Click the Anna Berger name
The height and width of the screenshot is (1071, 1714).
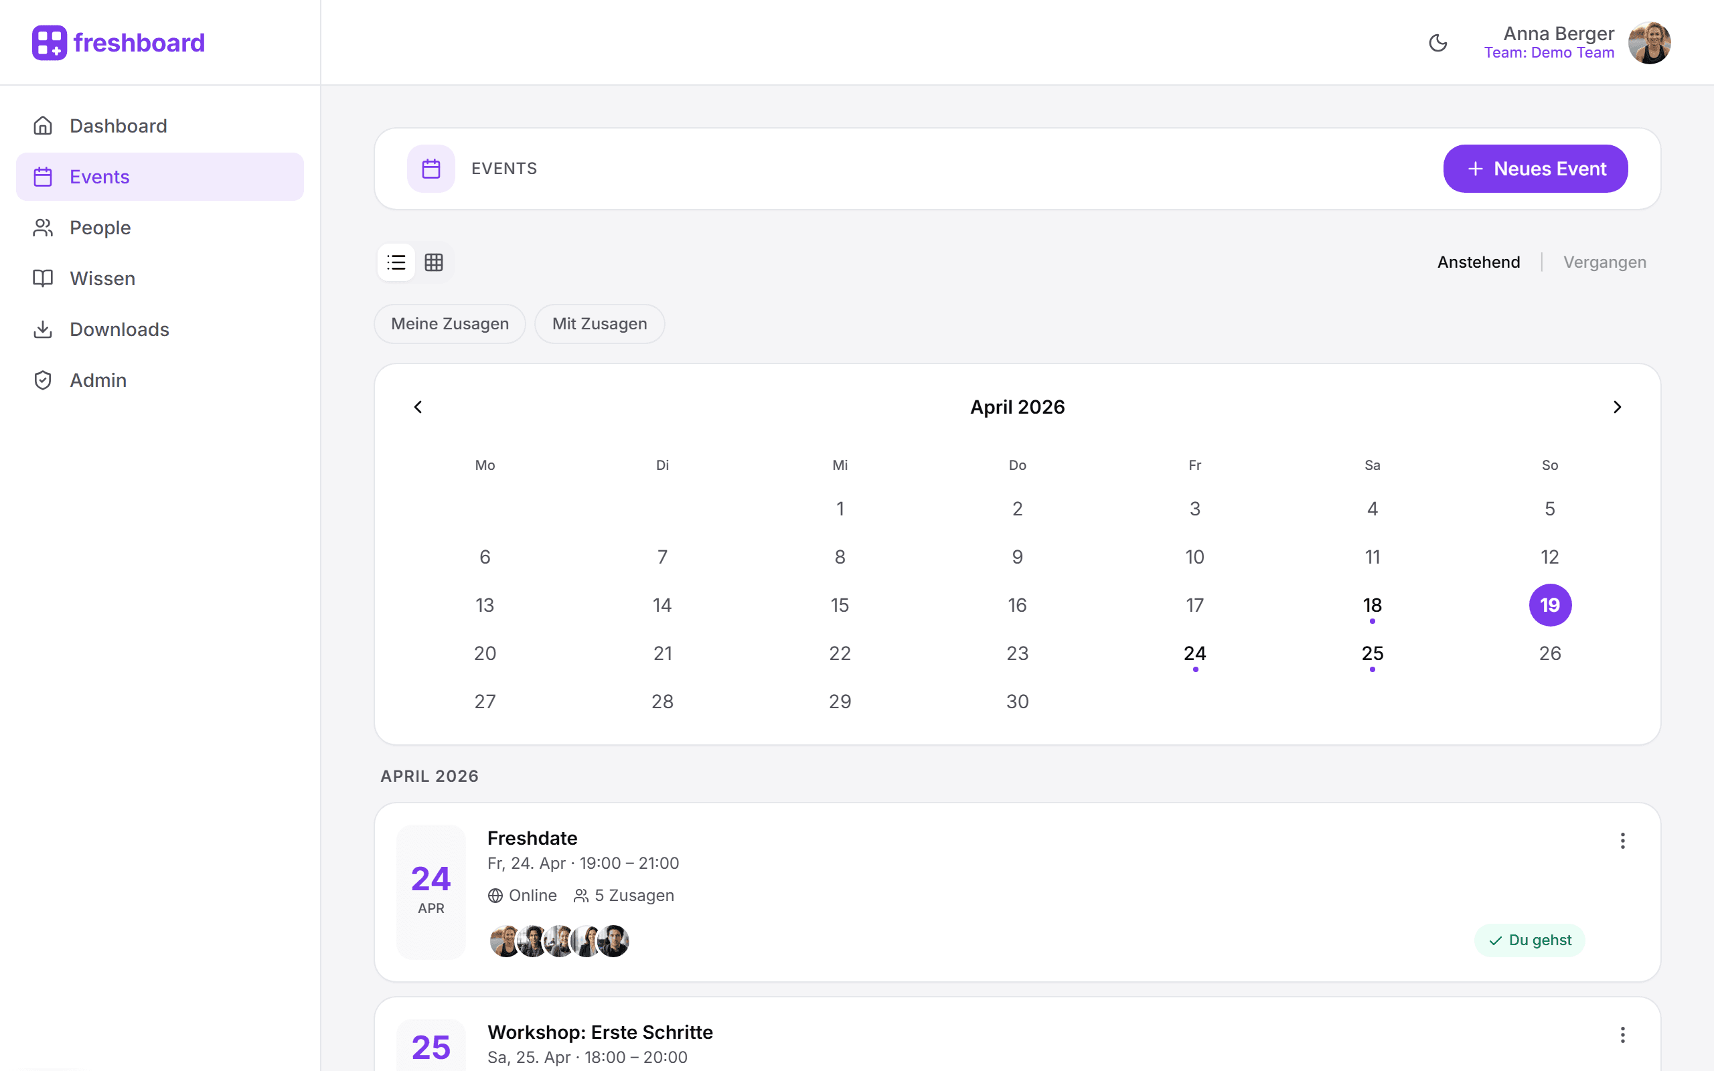[1559, 33]
